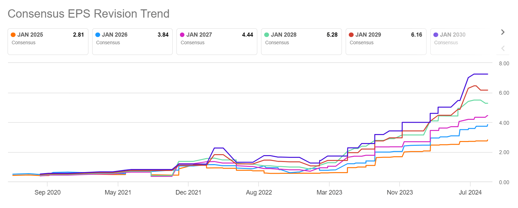Click the red JAN 2029 legend dot
This screenshot has height=208, width=518.
tap(351, 35)
